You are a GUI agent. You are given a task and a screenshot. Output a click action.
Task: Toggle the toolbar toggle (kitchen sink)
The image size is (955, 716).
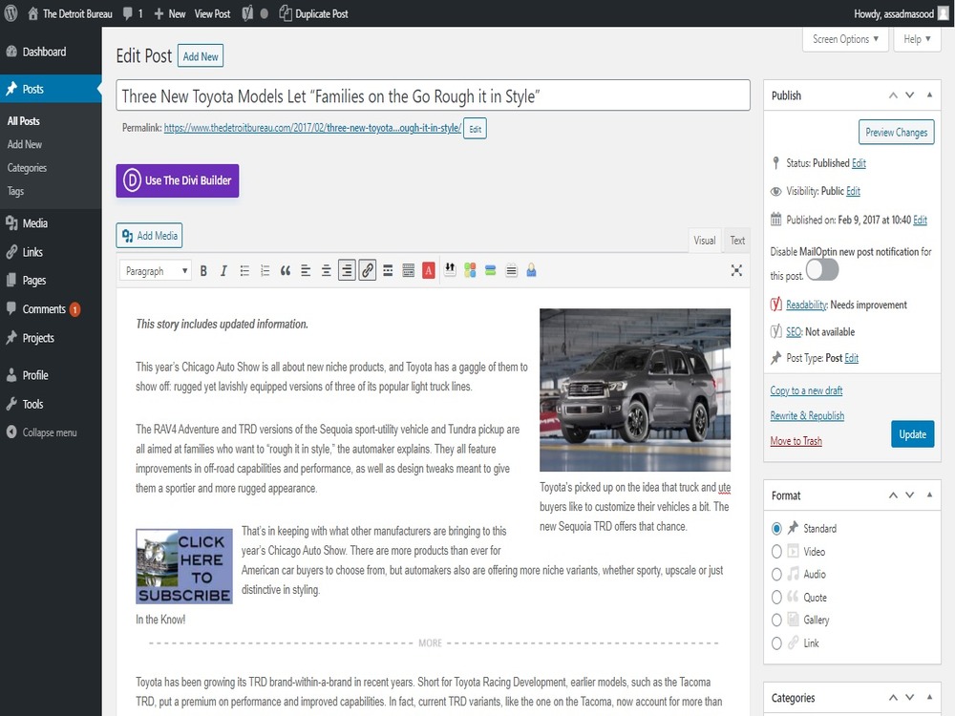409,271
